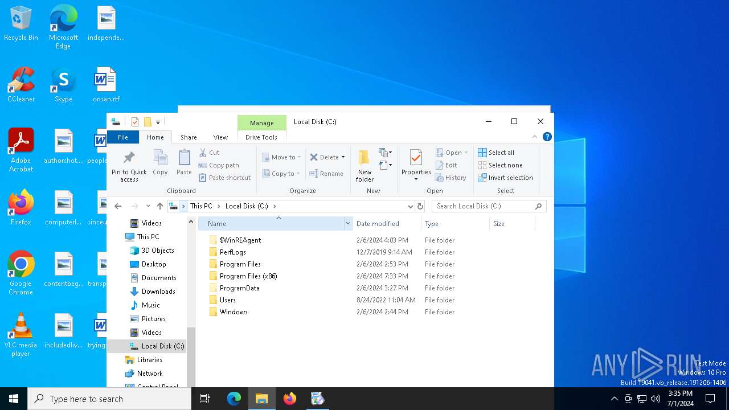Collapse the ribbon with the chevron
Image resolution: width=729 pixels, height=410 pixels.
pyautogui.click(x=534, y=137)
